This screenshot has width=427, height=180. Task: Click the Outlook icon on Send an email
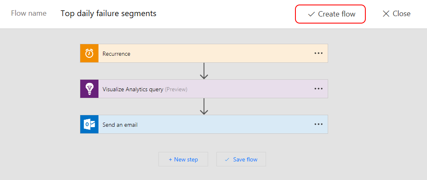[89, 124]
